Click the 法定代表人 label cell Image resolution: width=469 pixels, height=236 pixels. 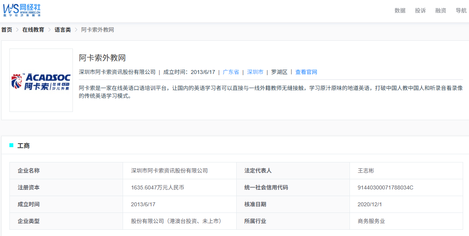tap(293, 171)
